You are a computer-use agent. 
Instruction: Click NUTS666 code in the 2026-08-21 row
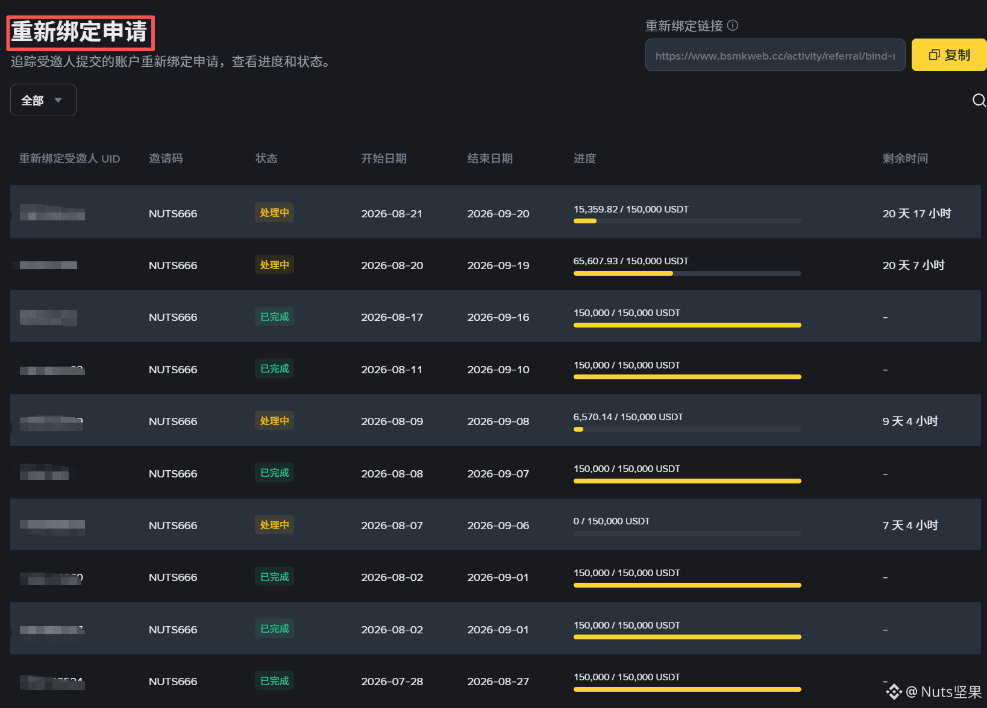(173, 214)
